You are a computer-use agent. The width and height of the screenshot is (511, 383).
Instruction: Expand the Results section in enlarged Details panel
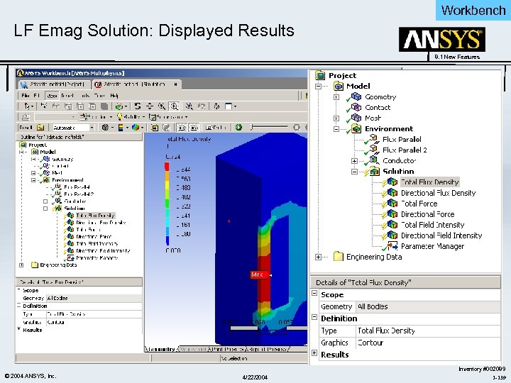[314, 353]
